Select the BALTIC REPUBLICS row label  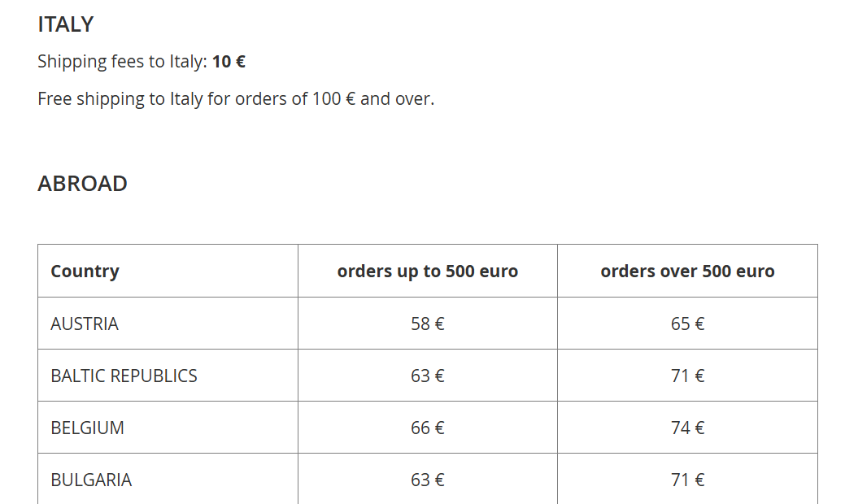pos(124,376)
